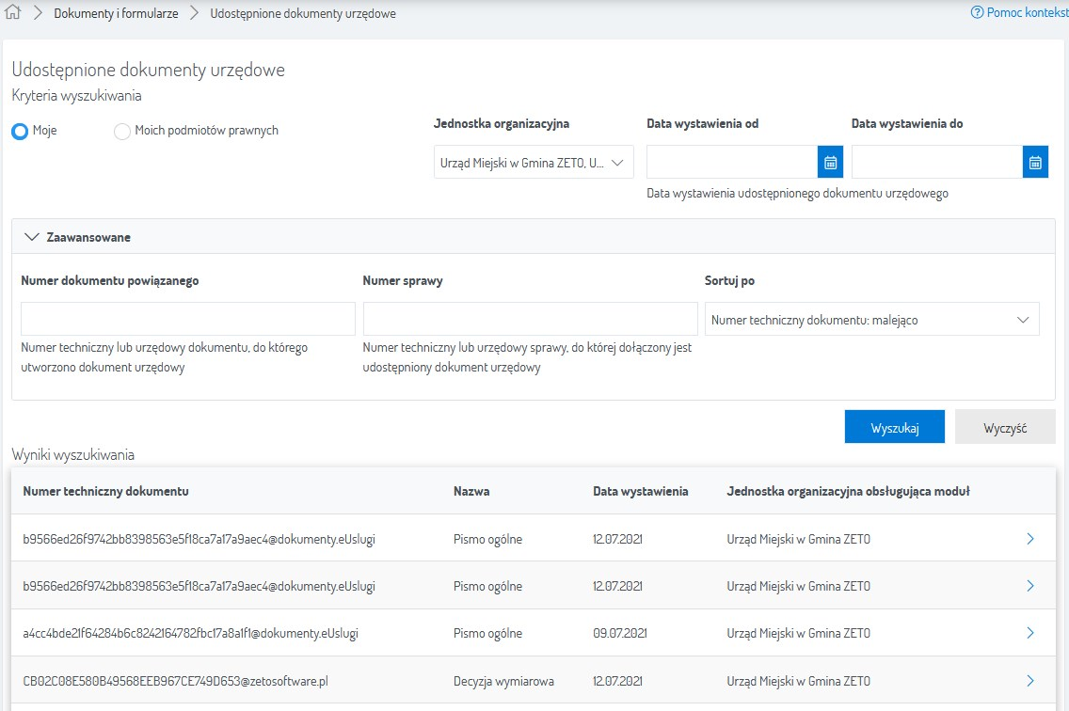Click the Pomoc kontekstowa help icon

click(x=977, y=13)
